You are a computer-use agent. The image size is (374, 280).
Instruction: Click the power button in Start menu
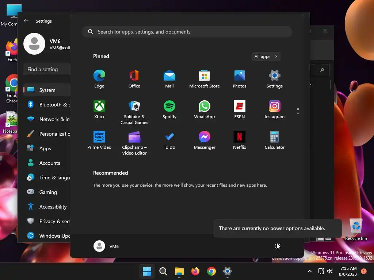pyautogui.click(x=278, y=246)
